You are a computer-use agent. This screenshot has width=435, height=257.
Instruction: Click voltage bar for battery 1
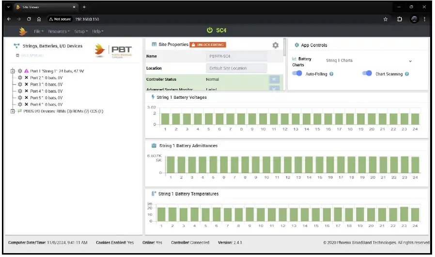165,119
